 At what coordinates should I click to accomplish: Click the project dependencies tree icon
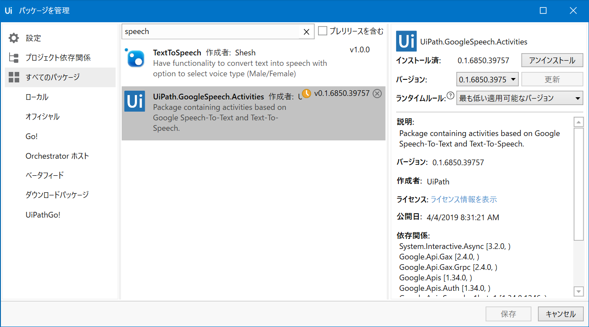tap(14, 58)
